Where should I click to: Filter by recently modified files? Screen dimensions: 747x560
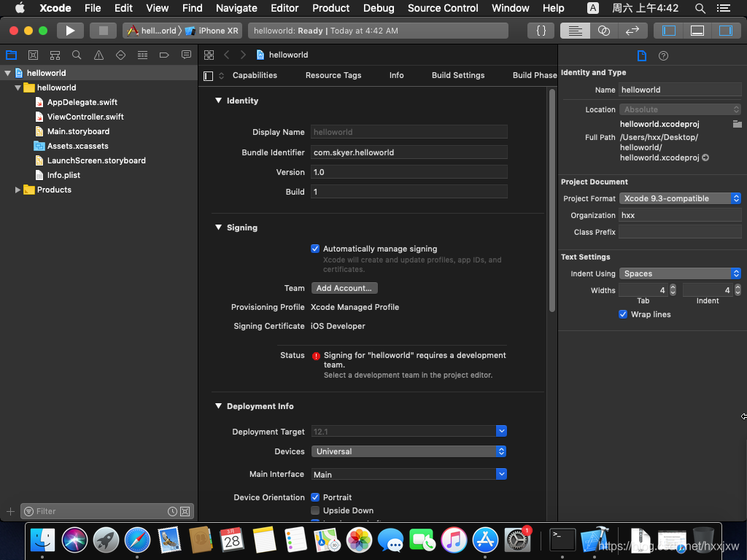[172, 511]
